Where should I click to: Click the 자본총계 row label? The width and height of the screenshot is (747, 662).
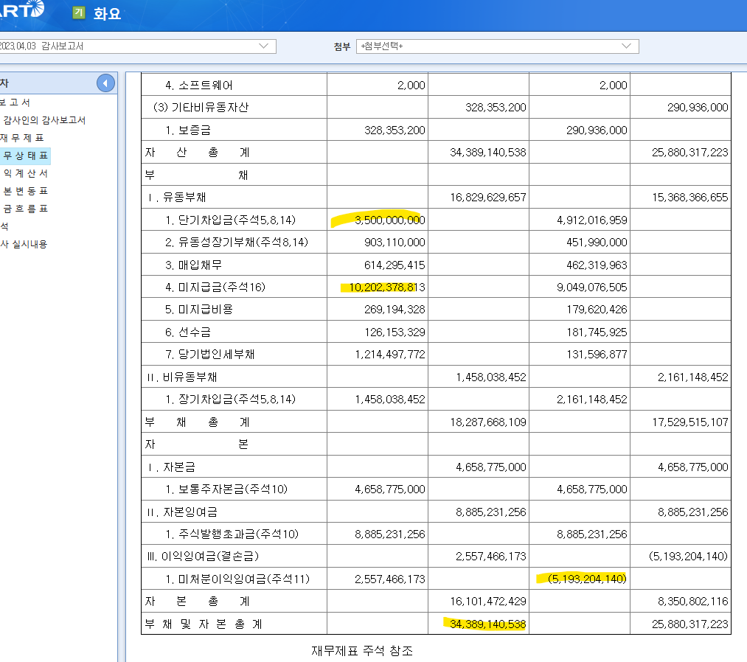(197, 601)
